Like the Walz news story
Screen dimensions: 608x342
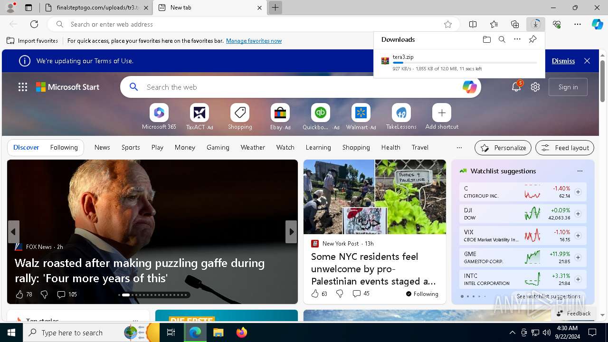[x=19, y=294]
